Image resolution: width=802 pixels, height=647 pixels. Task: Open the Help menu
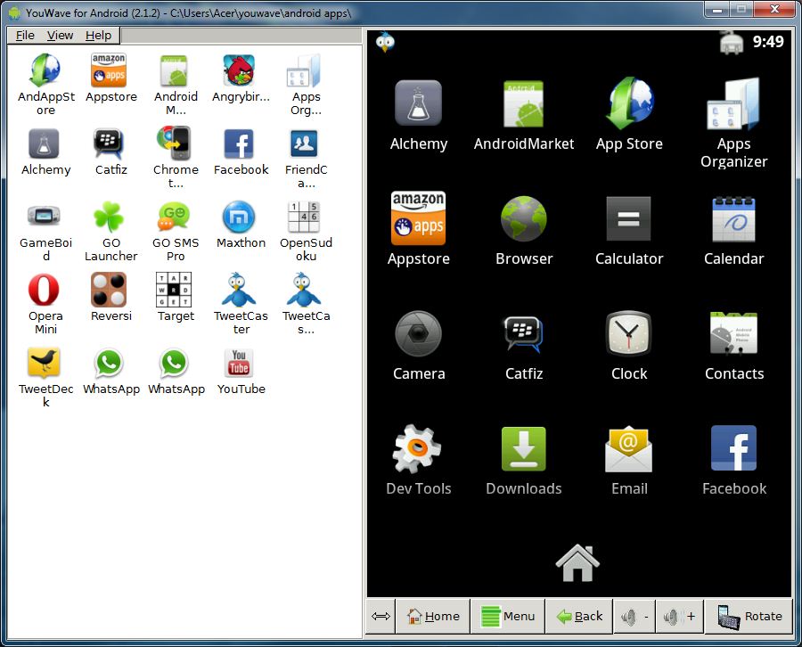point(98,36)
